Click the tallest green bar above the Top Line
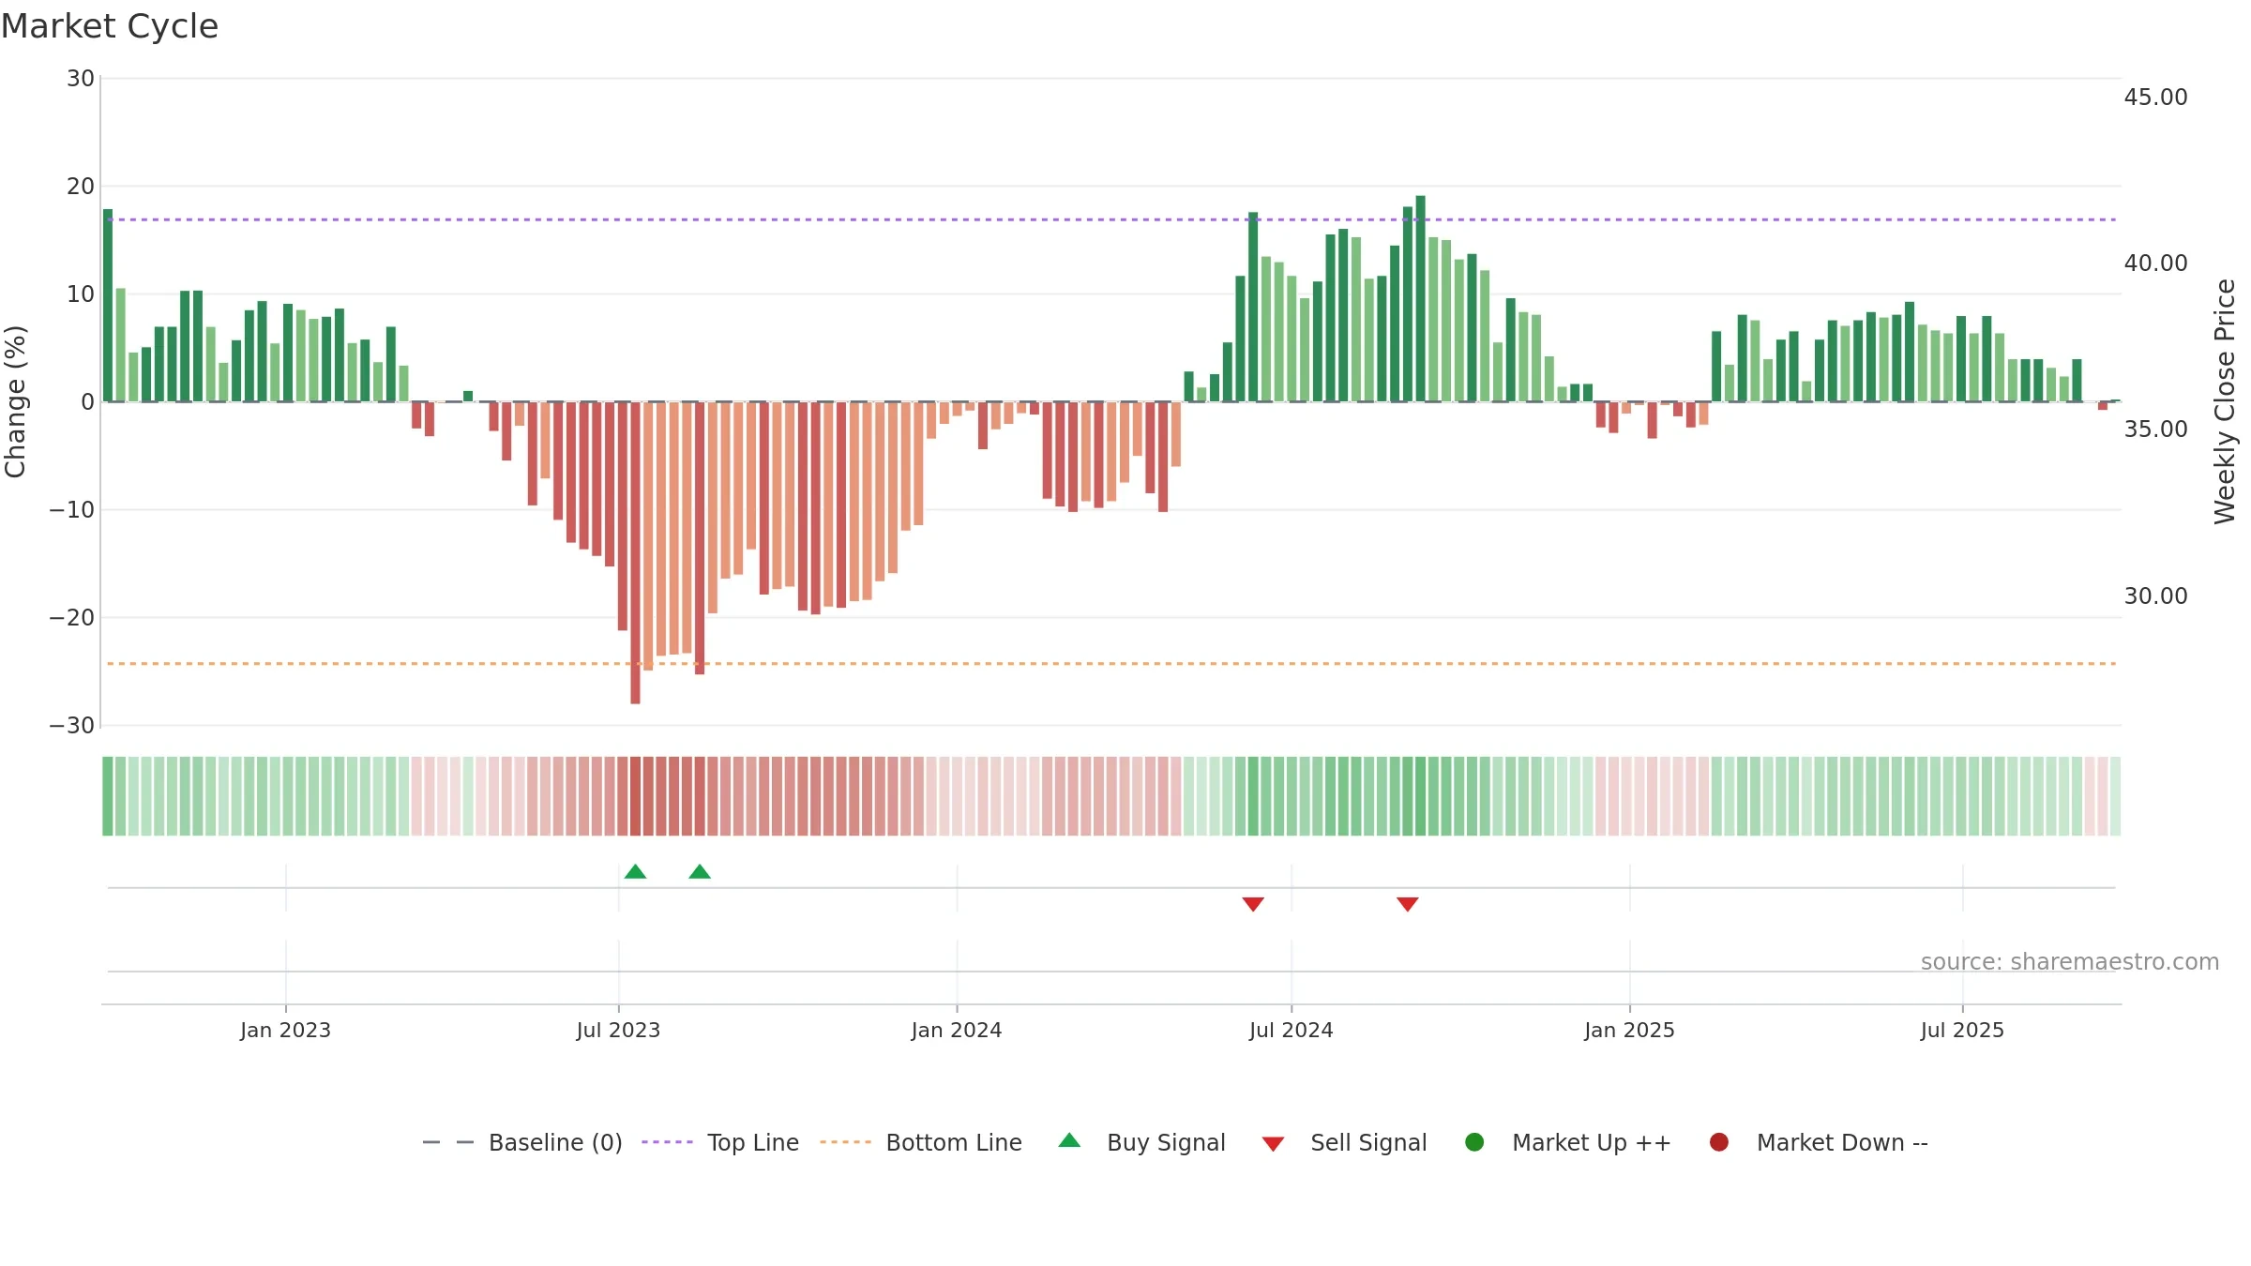The image size is (2251, 1266). (1420, 298)
